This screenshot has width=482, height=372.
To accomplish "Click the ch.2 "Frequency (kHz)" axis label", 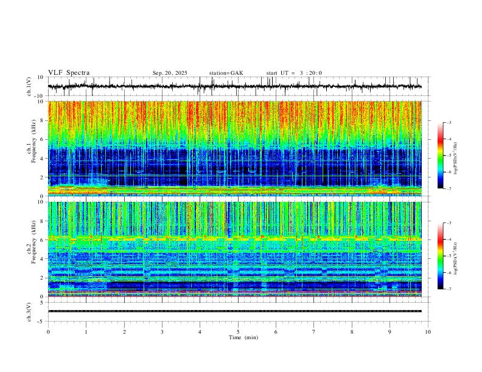I will [x=33, y=243].
